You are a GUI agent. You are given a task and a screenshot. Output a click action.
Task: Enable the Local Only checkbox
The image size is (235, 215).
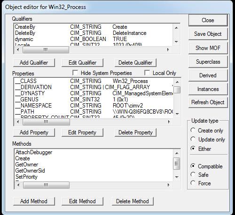click(x=147, y=73)
